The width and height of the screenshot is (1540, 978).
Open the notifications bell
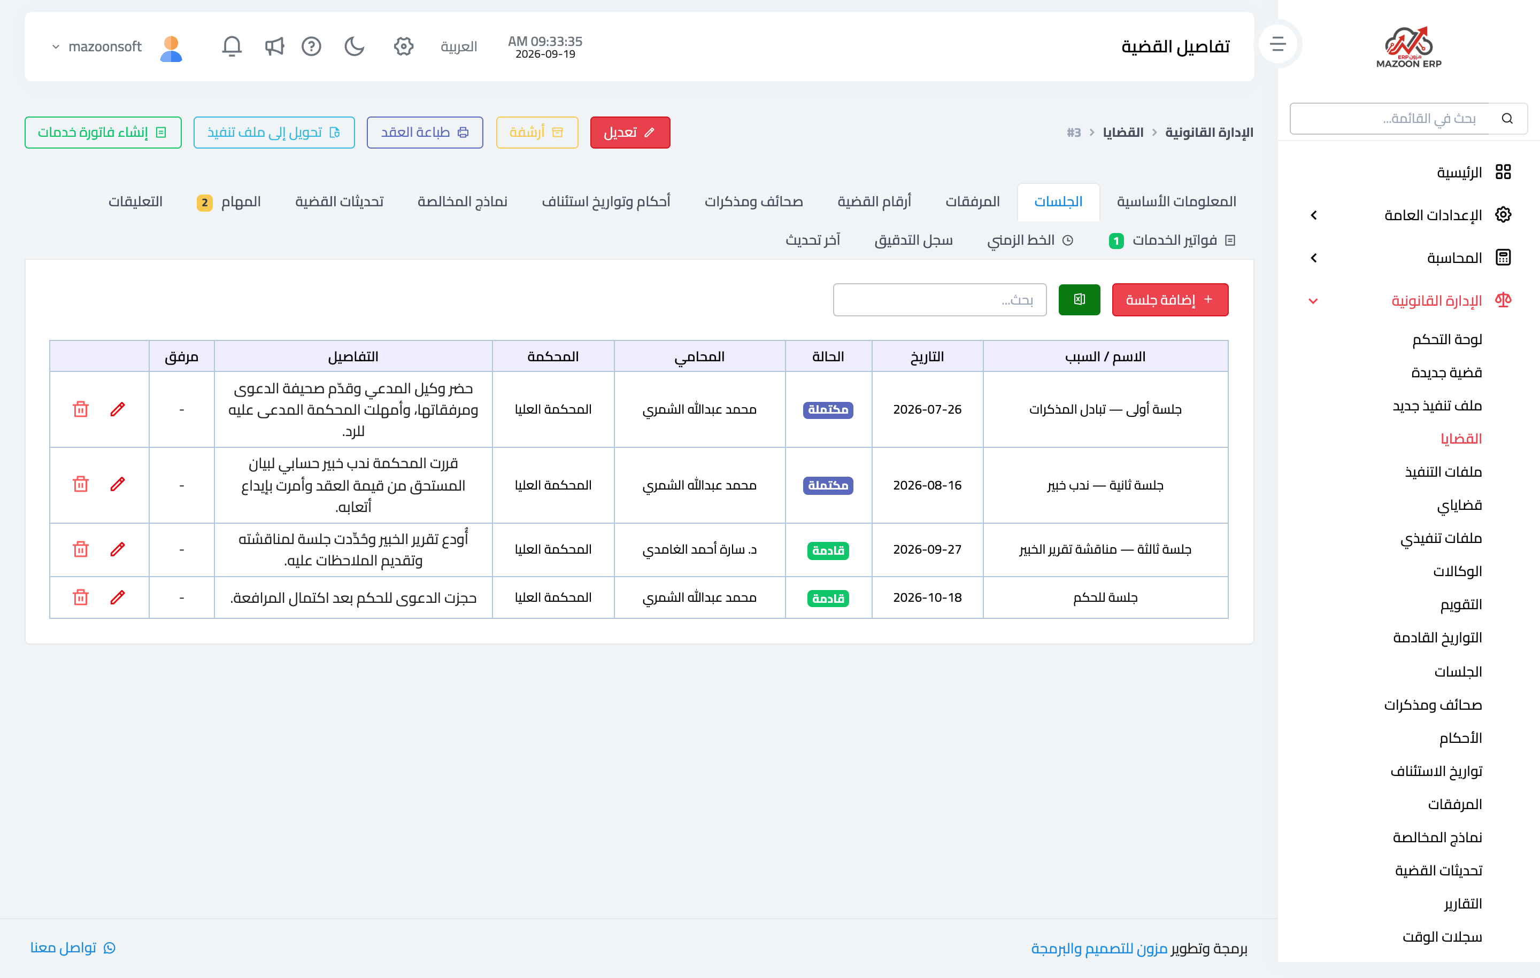232,46
